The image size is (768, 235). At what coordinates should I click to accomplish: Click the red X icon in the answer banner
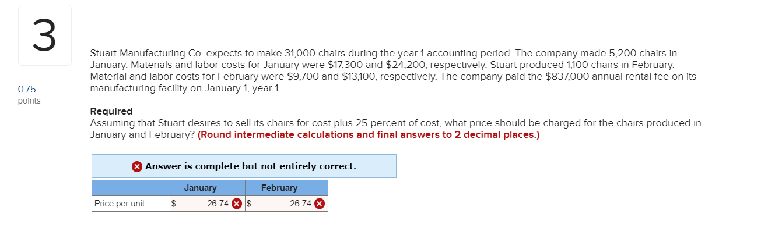tap(136, 166)
